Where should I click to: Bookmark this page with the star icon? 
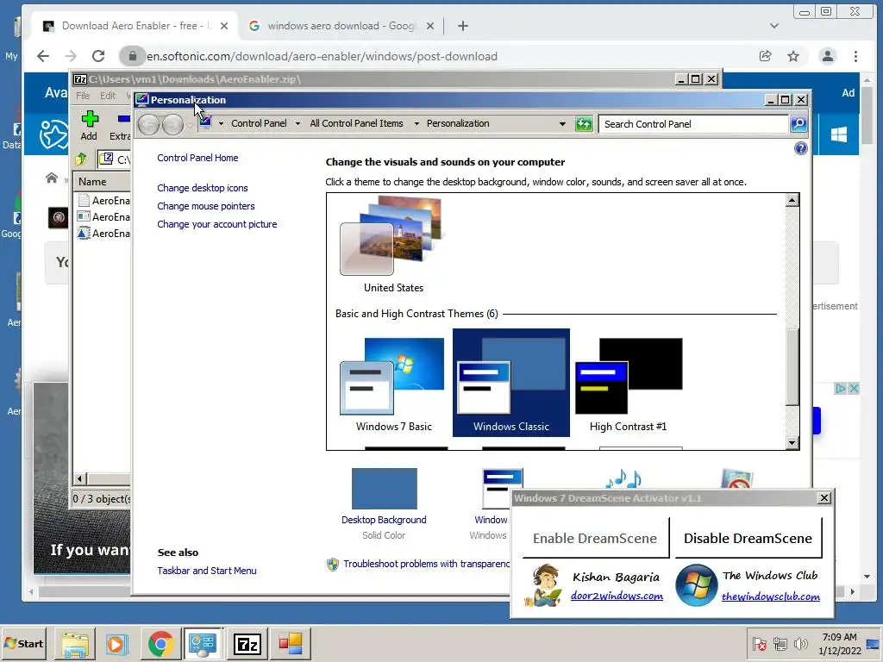point(793,56)
